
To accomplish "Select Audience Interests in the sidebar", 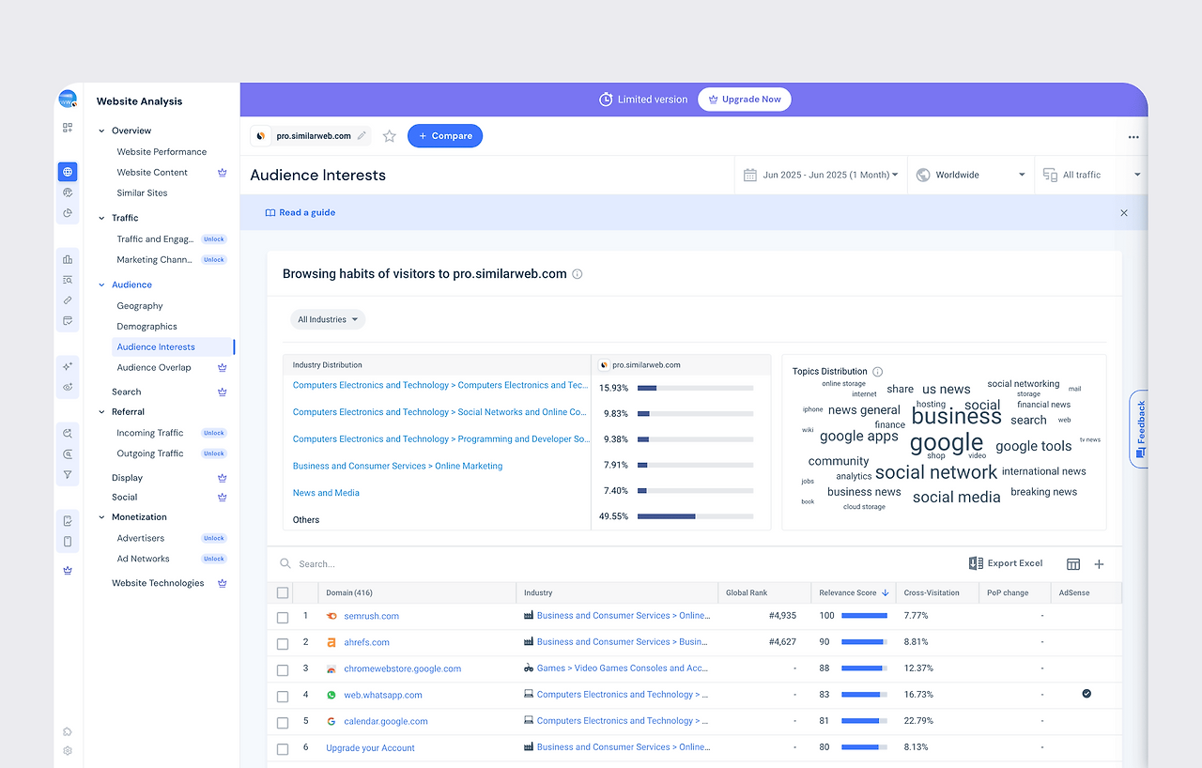I will pos(173,347).
